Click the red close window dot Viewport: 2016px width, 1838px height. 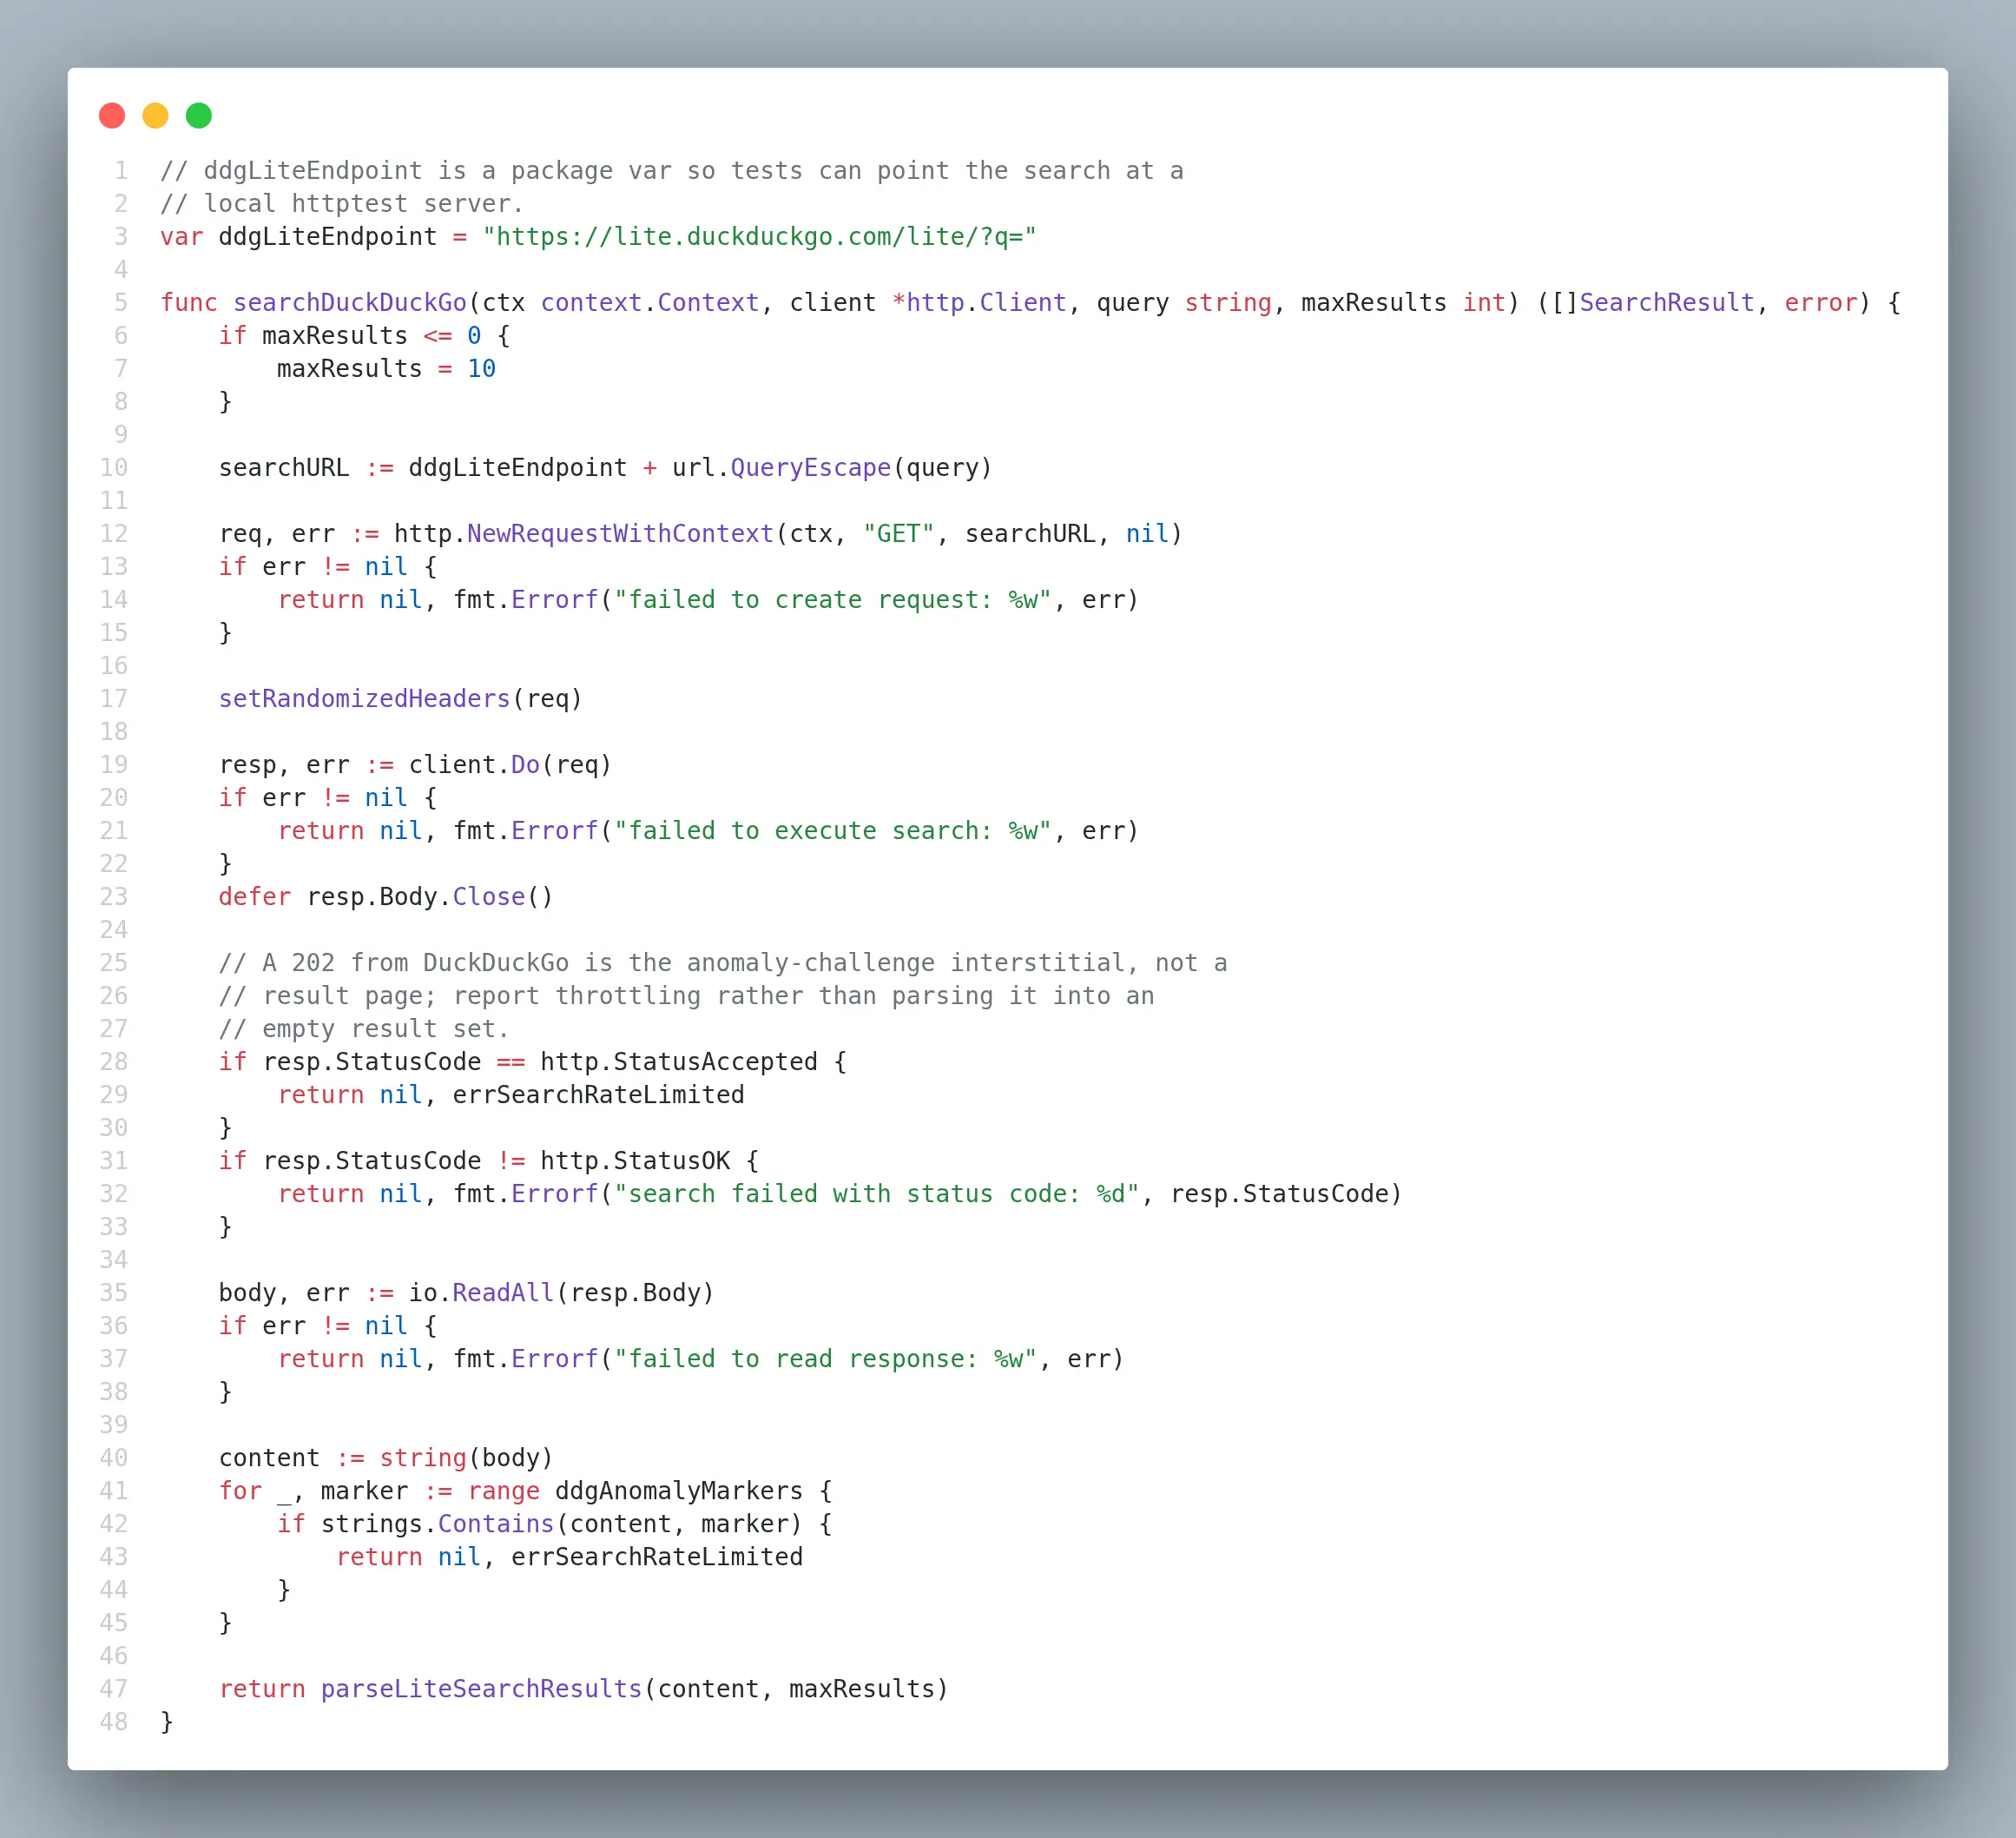(112, 116)
